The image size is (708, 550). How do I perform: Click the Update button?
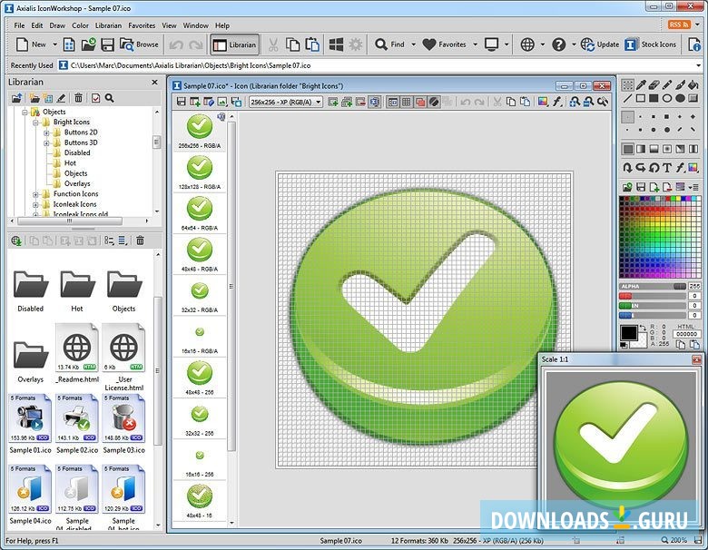600,44
